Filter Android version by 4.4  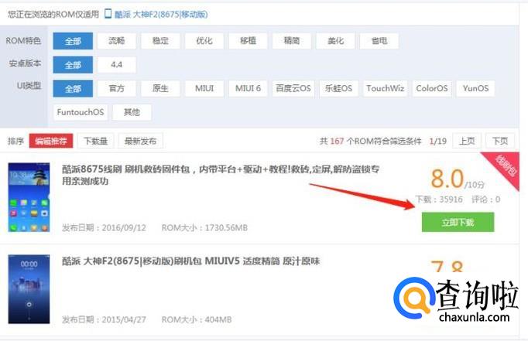click(x=116, y=65)
